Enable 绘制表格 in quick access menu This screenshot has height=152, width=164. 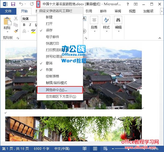tap(60, 76)
